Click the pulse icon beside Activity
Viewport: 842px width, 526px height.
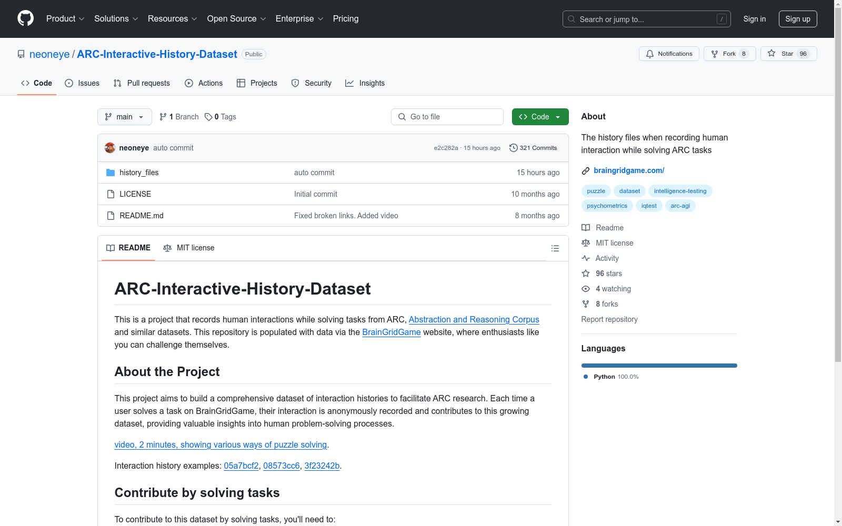(x=586, y=258)
